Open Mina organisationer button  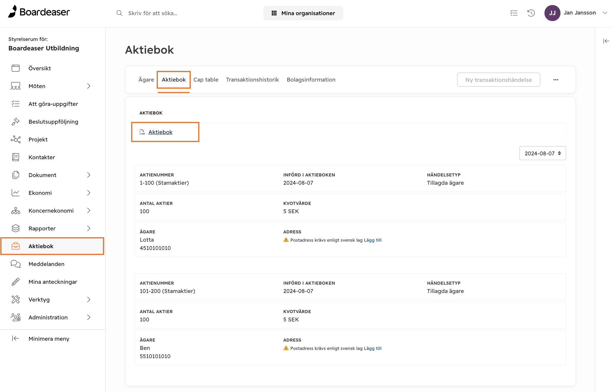coord(303,13)
